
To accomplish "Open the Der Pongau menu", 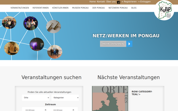I will click(x=98, y=8).
